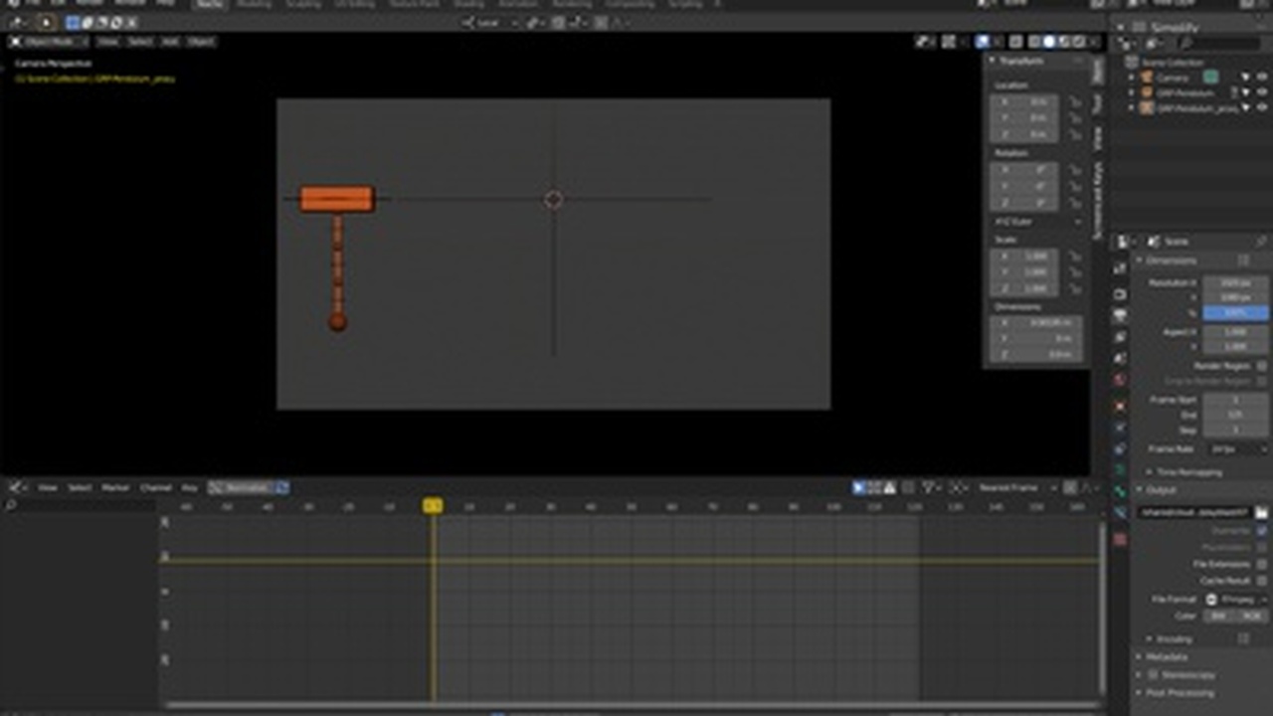Viewport: 1273px width, 716px height.
Task: Lock the X location transform
Action: [x=1075, y=101]
